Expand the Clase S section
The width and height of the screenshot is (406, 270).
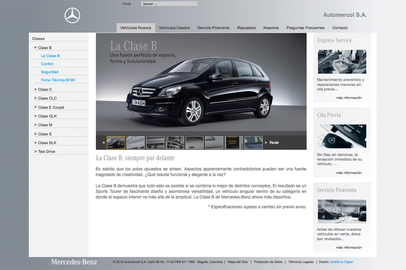point(43,134)
